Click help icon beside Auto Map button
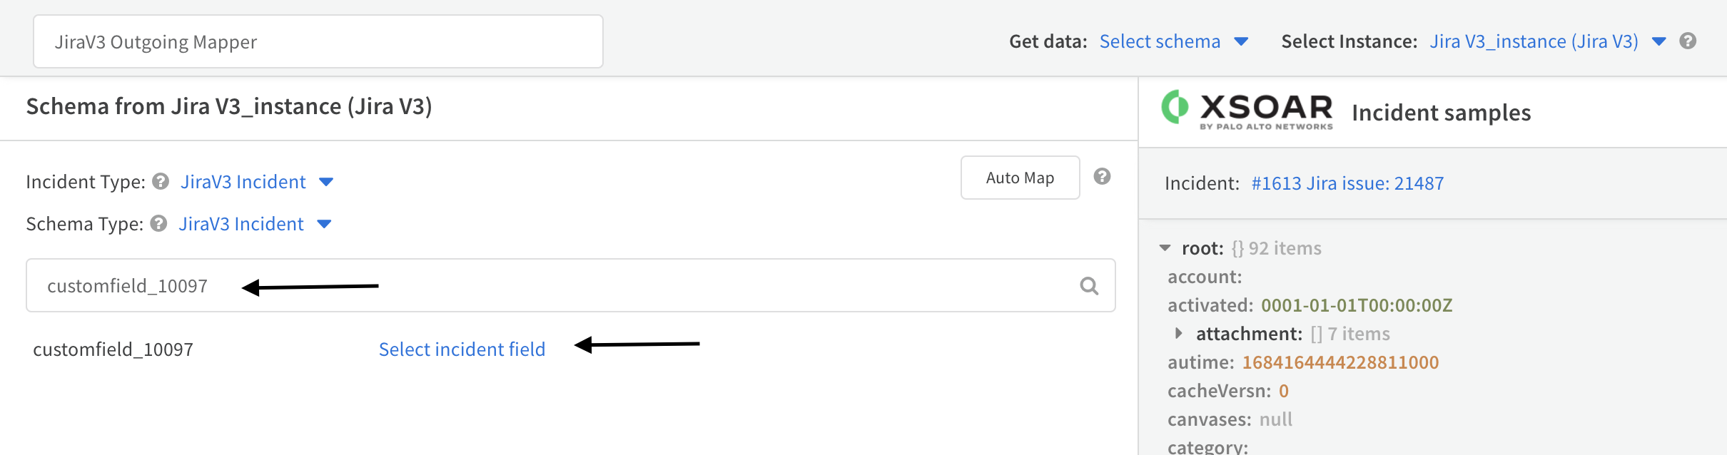Viewport: 1727px width, 455px height. [1102, 177]
